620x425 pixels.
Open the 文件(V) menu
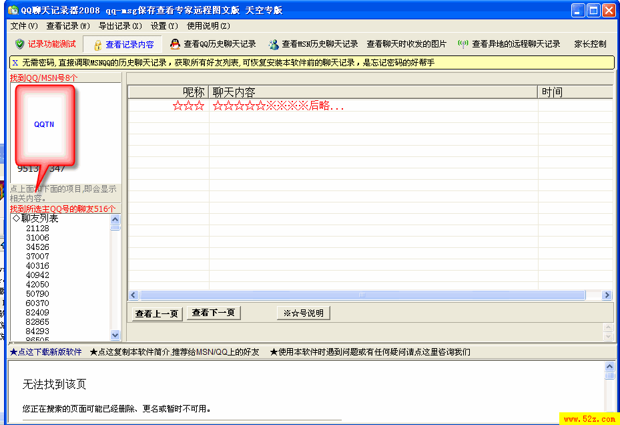[24, 26]
